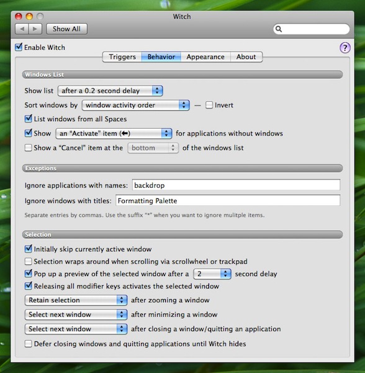365x373 pixels.
Task: Toggle the Enable Witch checkbox
Action: pyautogui.click(x=19, y=47)
